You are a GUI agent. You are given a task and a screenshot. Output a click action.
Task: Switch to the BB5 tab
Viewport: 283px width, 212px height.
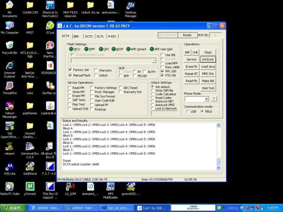76,36
